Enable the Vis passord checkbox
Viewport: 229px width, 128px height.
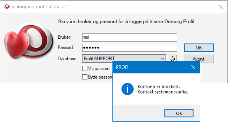point(85,68)
